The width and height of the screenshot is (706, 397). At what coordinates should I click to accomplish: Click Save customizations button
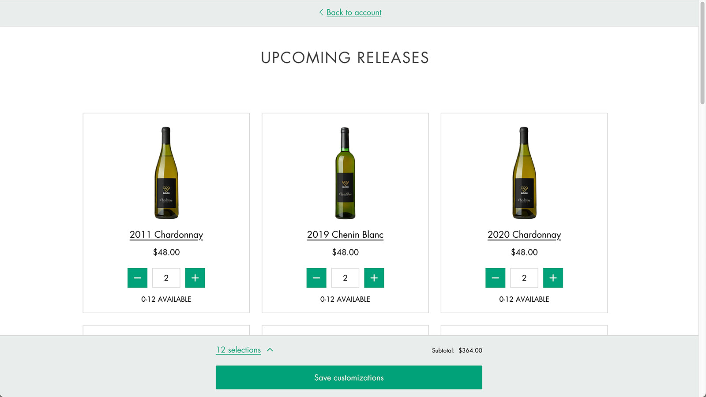click(x=349, y=377)
